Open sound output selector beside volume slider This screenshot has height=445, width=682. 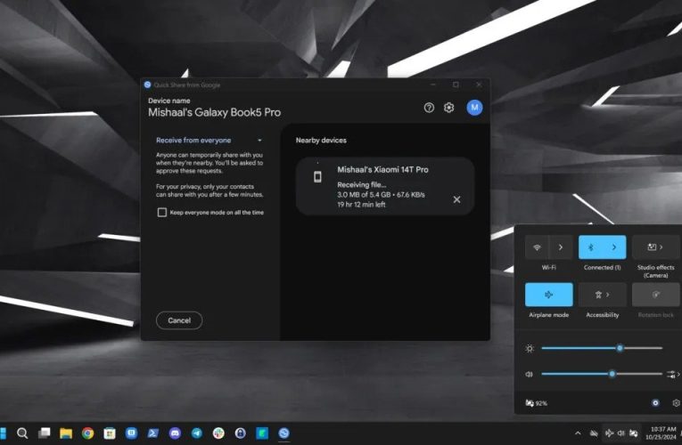point(673,374)
